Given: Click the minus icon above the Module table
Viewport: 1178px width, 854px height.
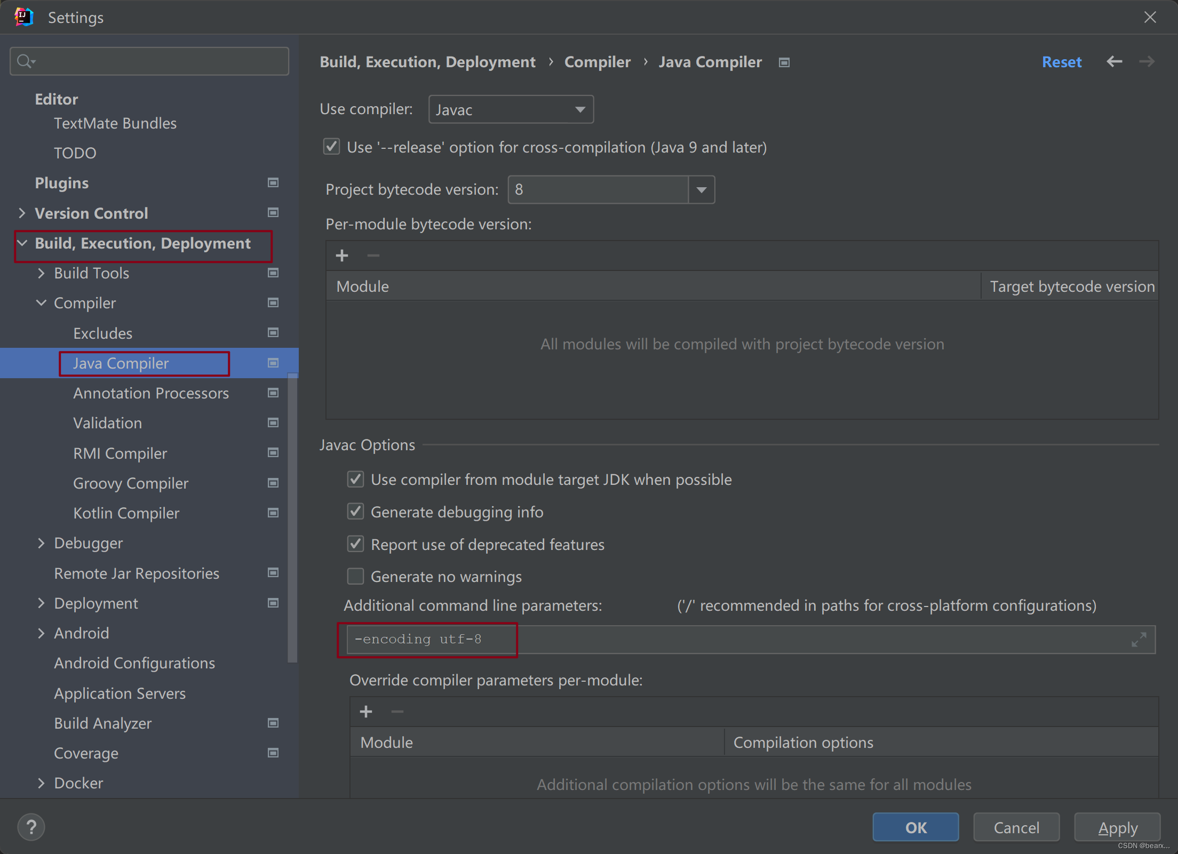Looking at the screenshot, I should point(373,256).
